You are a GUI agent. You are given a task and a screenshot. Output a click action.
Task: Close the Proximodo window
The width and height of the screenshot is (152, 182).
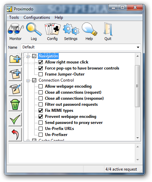coord(135,8)
